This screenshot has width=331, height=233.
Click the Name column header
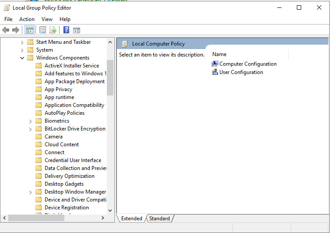point(219,54)
